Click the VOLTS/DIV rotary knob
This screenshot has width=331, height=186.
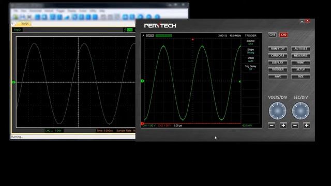[277, 111]
